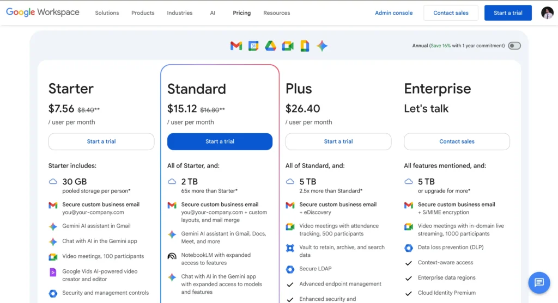Viewport: 558px width, 303px height.
Task: Click the Google Workspace logo
Action: click(x=43, y=13)
